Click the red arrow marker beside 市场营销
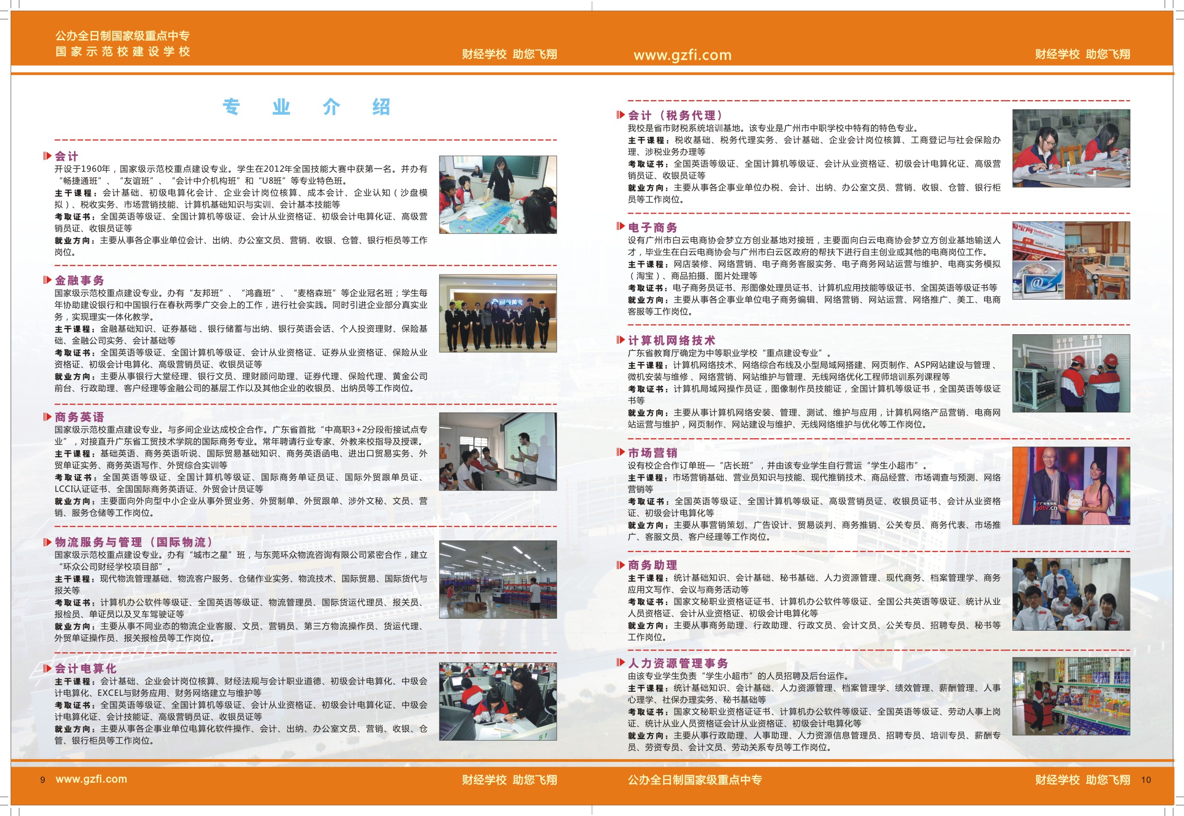 621,452
